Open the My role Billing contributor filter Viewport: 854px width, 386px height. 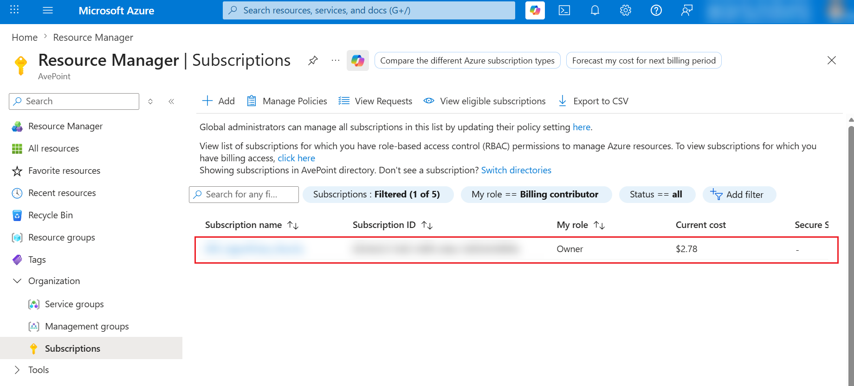(x=536, y=195)
